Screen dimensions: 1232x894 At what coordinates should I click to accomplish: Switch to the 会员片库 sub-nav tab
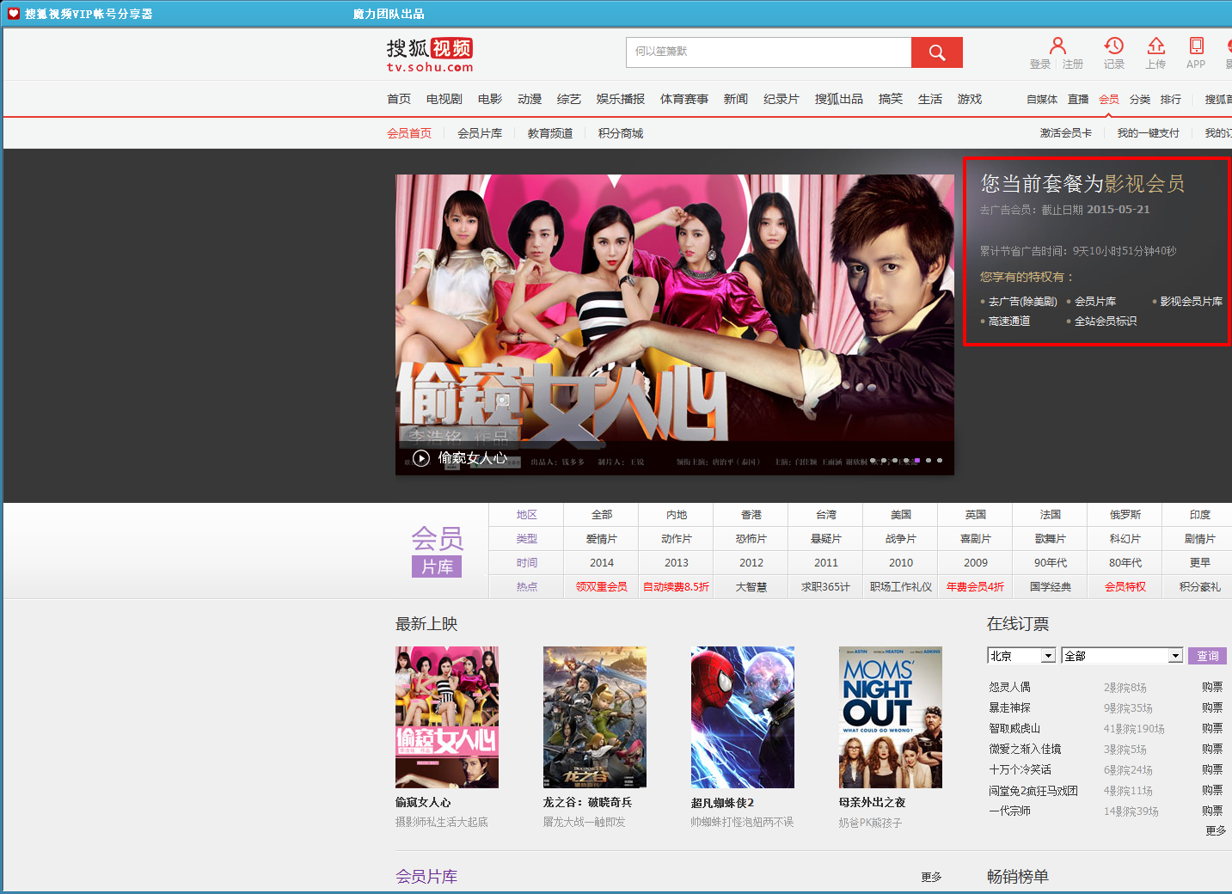(x=480, y=133)
